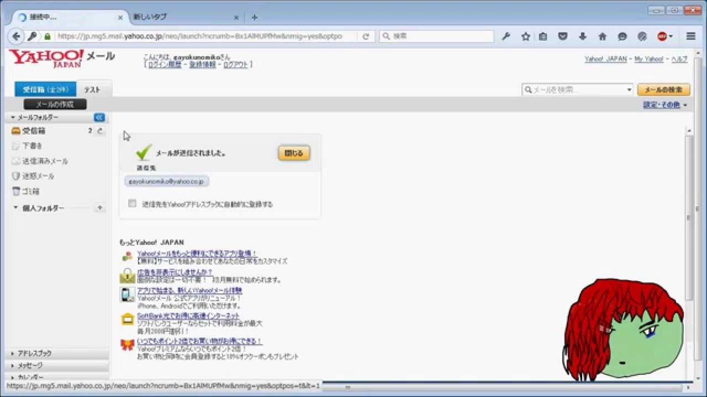The width and height of the screenshot is (707, 397).
Task: Click the gift icon beside the points promotion
Action: [x=127, y=345]
